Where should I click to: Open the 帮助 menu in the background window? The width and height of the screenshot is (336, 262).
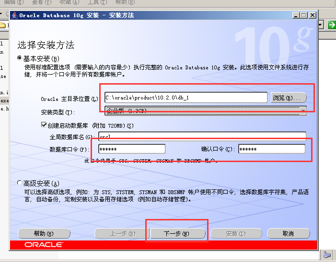pyautogui.click(x=125, y=2)
